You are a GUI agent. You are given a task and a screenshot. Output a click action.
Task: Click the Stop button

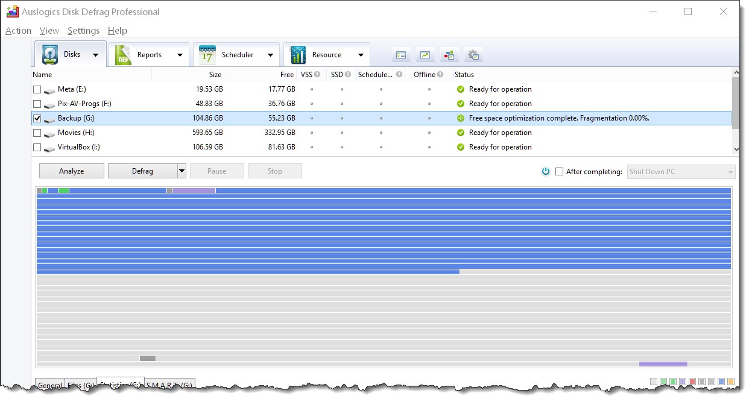point(275,171)
